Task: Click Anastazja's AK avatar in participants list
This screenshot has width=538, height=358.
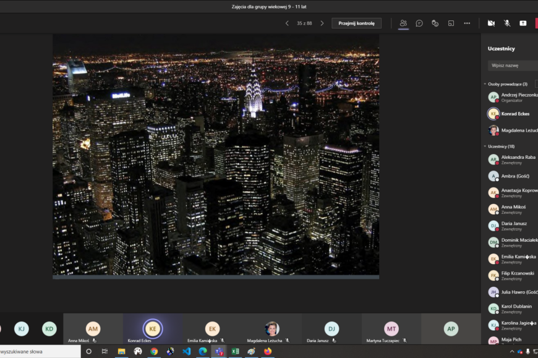Action: pos(493,193)
